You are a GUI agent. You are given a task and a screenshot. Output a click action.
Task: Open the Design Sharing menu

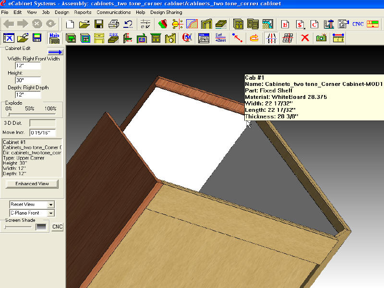166,12
